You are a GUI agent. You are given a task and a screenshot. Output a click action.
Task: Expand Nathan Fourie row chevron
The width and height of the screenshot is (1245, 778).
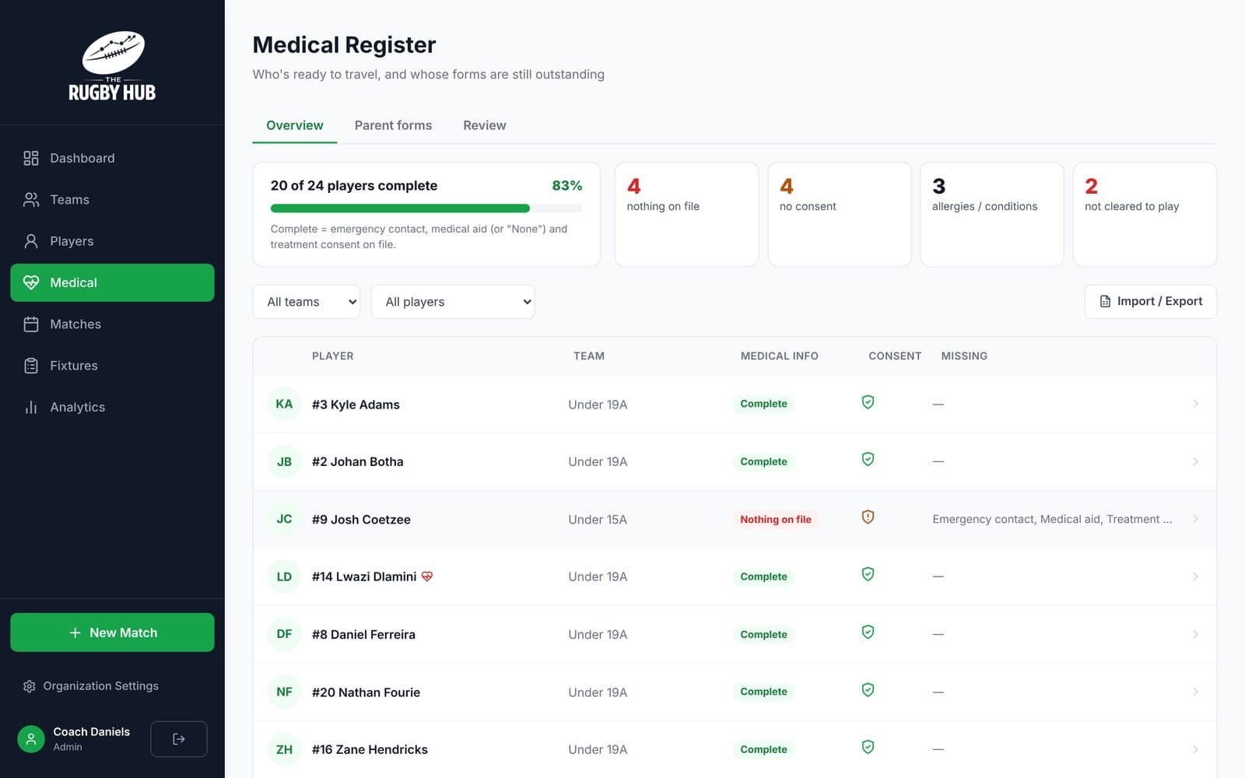1195,692
